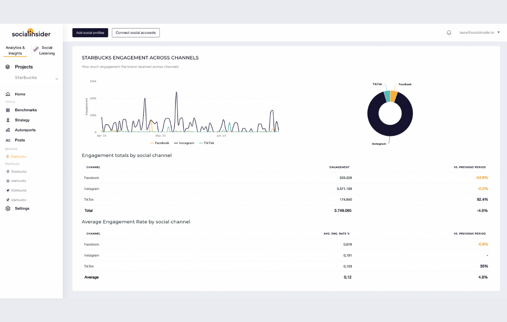
Task: Click Add social profiles button
Action: [x=90, y=33]
